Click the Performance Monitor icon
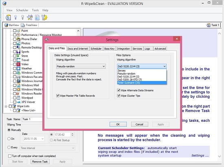Viewport: 224px width, 167px height. 18,35
